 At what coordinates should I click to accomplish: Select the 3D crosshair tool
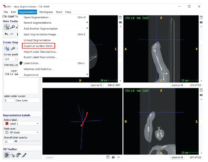point(13,155)
